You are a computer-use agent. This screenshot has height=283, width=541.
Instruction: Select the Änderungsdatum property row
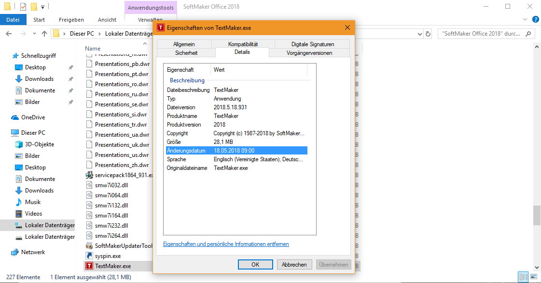(236, 151)
